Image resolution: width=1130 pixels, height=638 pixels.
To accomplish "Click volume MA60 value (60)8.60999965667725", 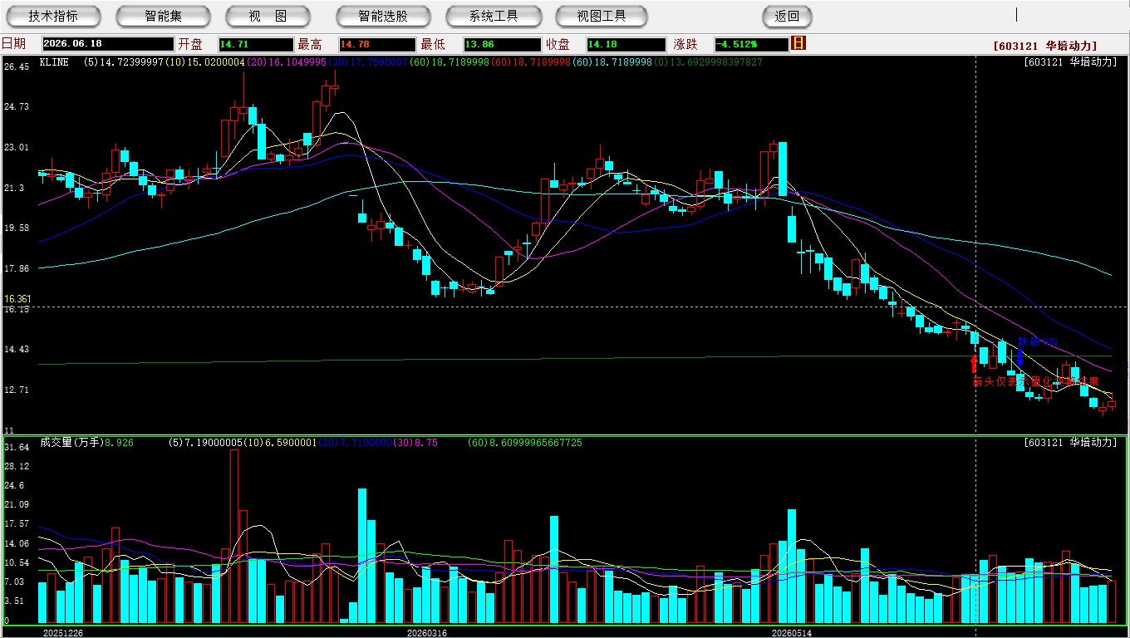I will coord(525,443).
